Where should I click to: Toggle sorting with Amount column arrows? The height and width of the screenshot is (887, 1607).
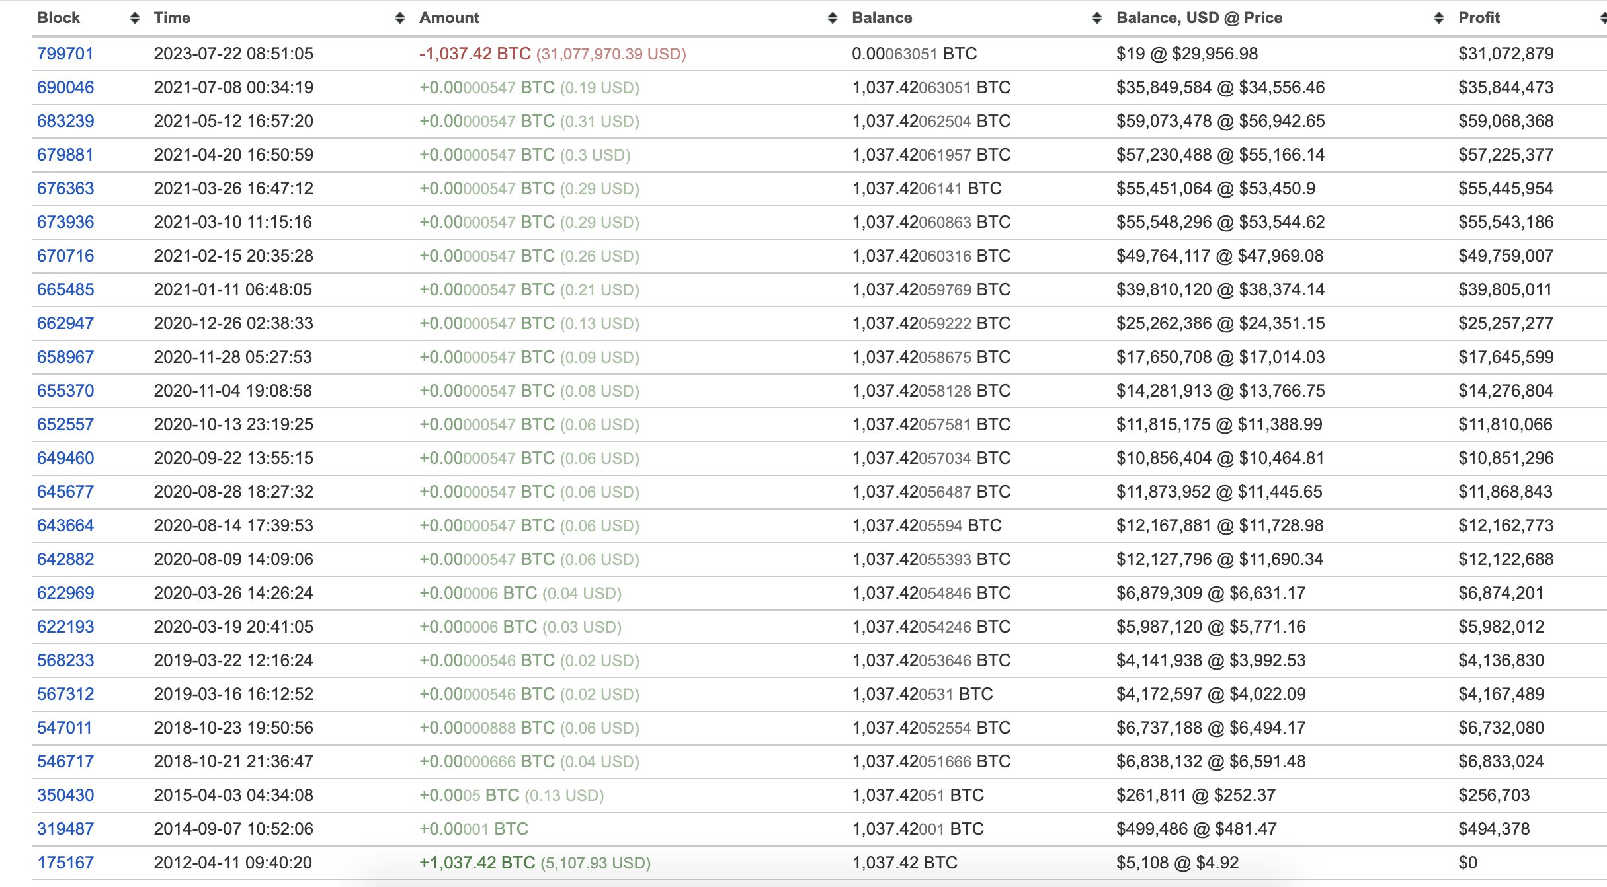coord(833,18)
